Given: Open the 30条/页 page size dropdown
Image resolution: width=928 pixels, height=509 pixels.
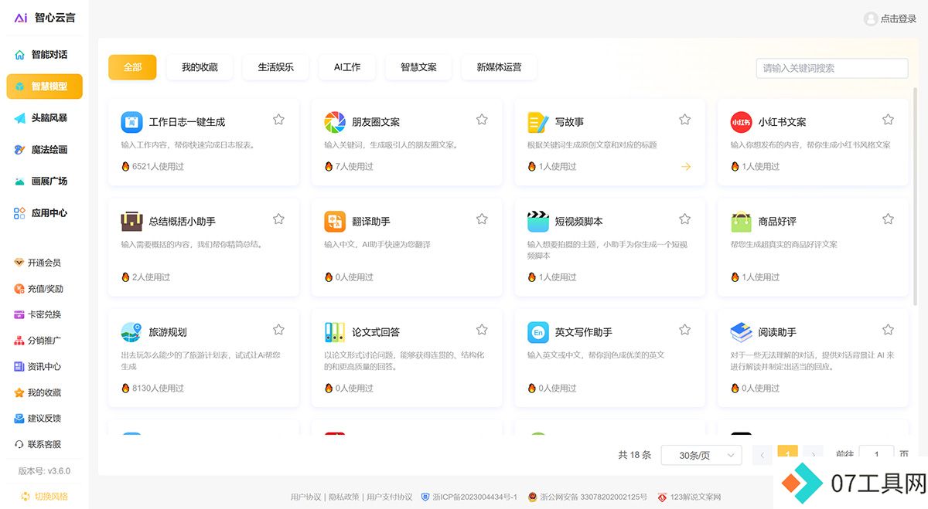Looking at the screenshot, I should [x=701, y=456].
